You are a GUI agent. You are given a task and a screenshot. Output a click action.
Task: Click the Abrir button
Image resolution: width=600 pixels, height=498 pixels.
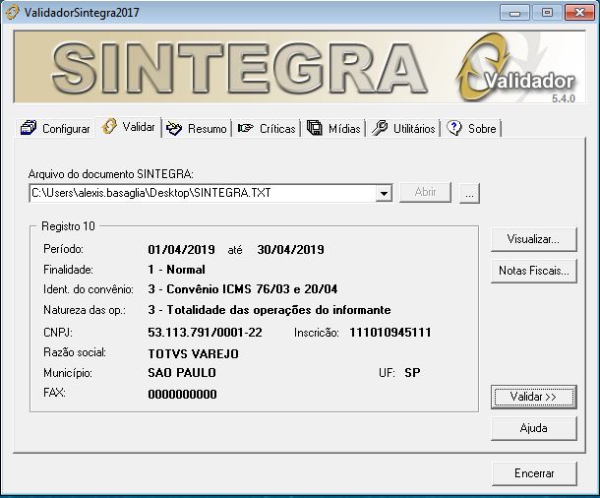[426, 192]
